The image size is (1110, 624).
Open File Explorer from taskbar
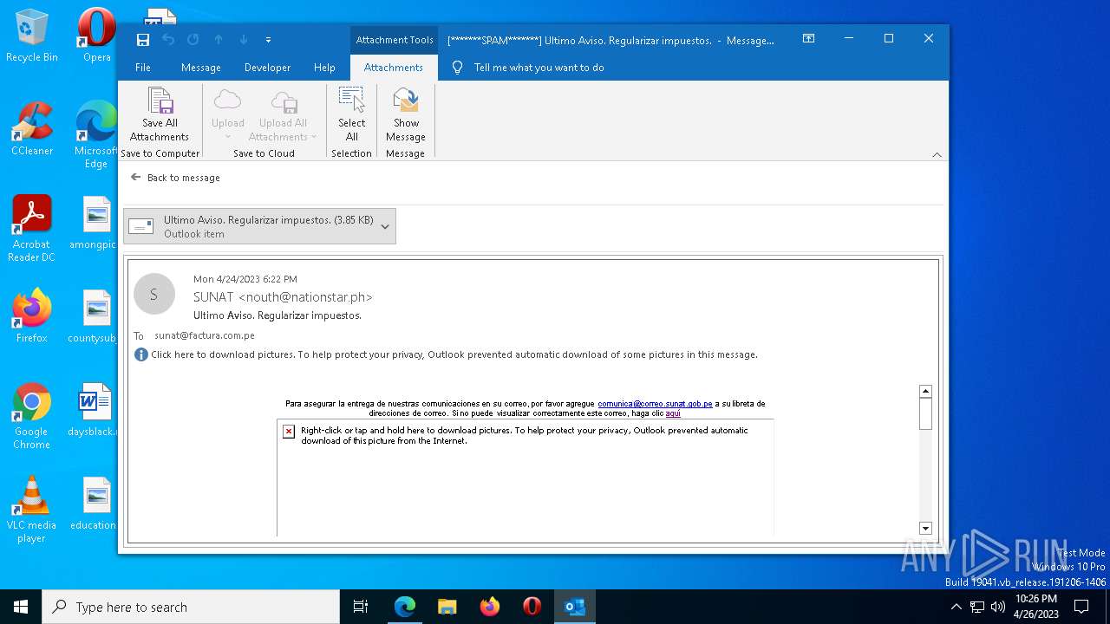coord(447,607)
